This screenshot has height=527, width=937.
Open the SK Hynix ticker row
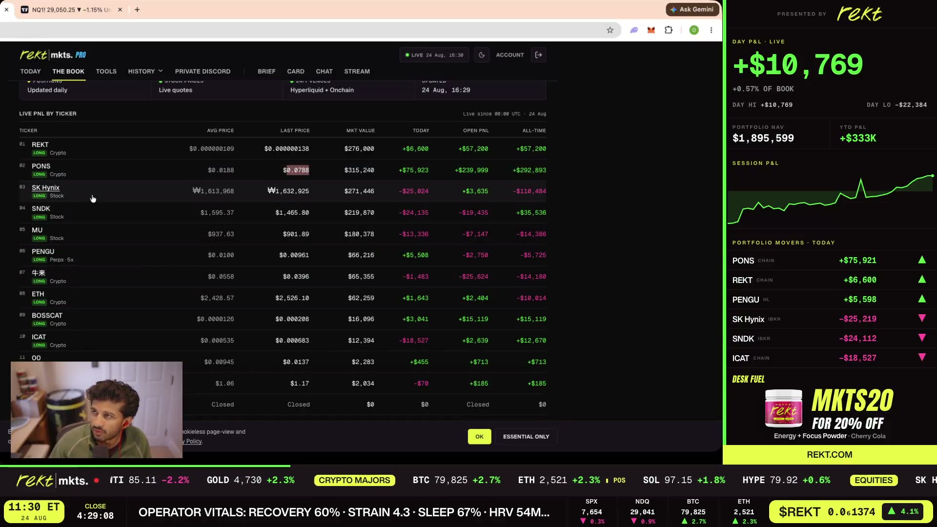click(283, 191)
